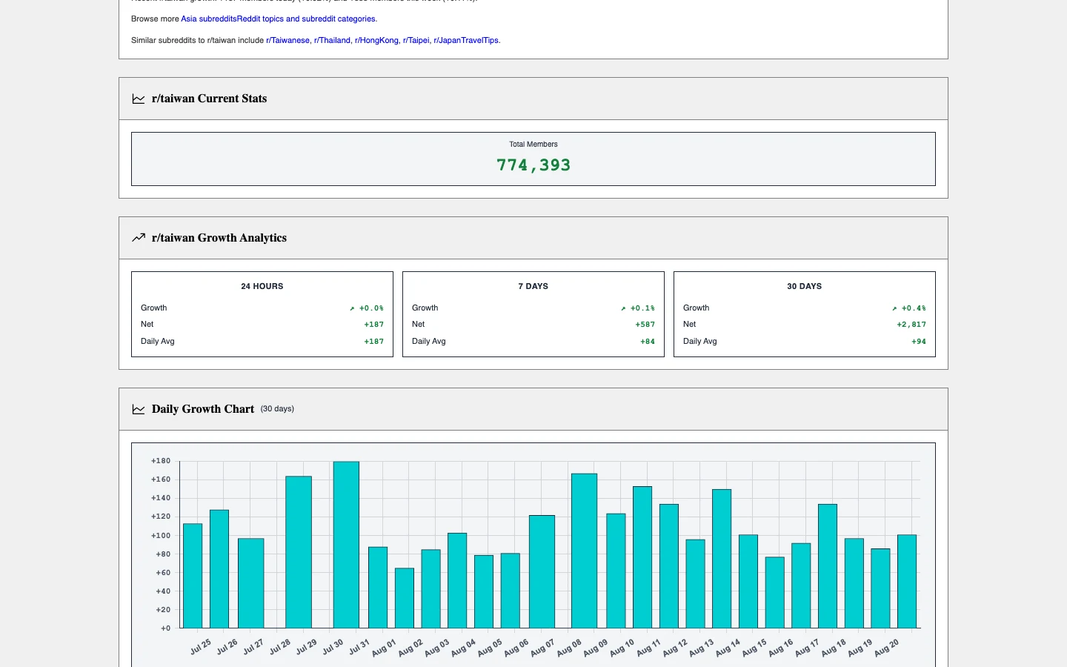Click the +100 y-axis label
Image resolution: width=1067 pixels, height=667 pixels.
[x=161, y=536]
